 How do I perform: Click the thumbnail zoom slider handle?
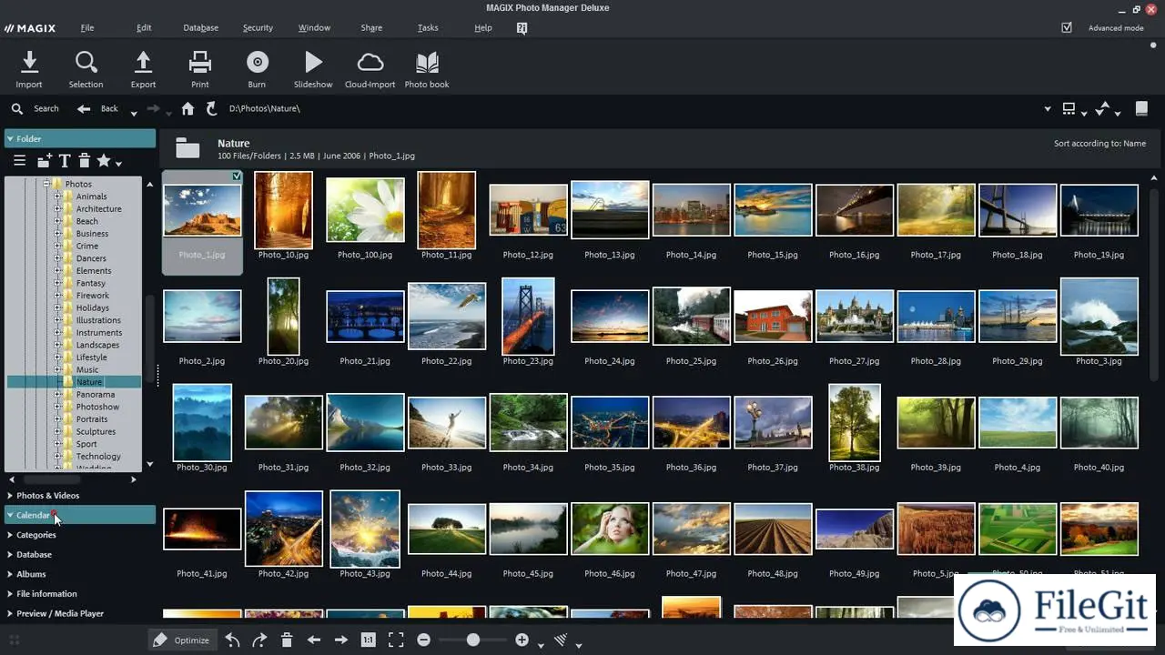point(473,640)
